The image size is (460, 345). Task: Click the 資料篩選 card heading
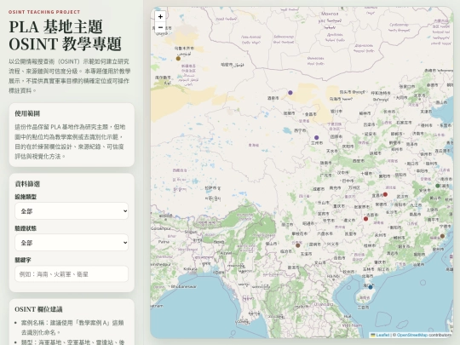[x=27, y=184]
